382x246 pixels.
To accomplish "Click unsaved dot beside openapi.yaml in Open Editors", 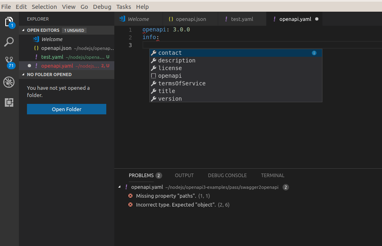I will pos(29,66).
